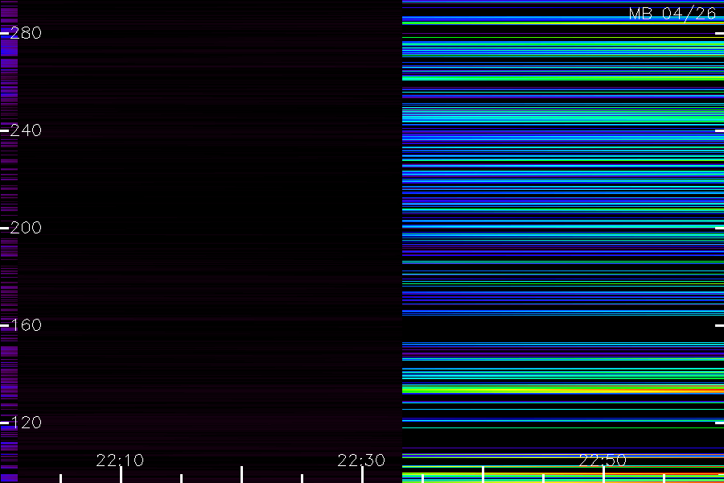
Task: Click the 240 frequency axis label
Action: tap(26, 130)
